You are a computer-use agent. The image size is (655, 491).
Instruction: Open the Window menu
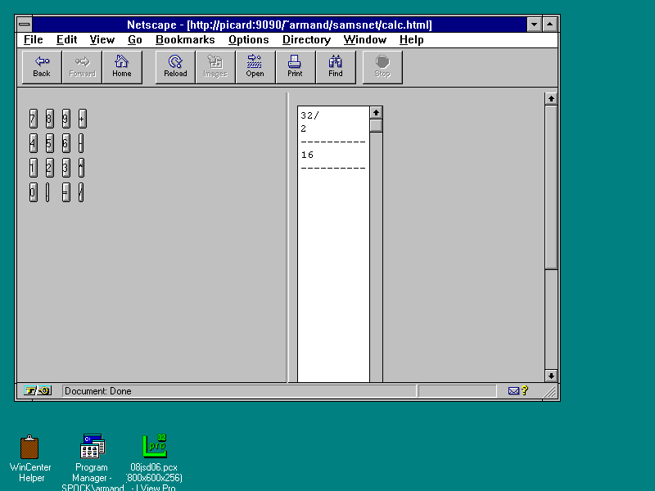point(365,39)
